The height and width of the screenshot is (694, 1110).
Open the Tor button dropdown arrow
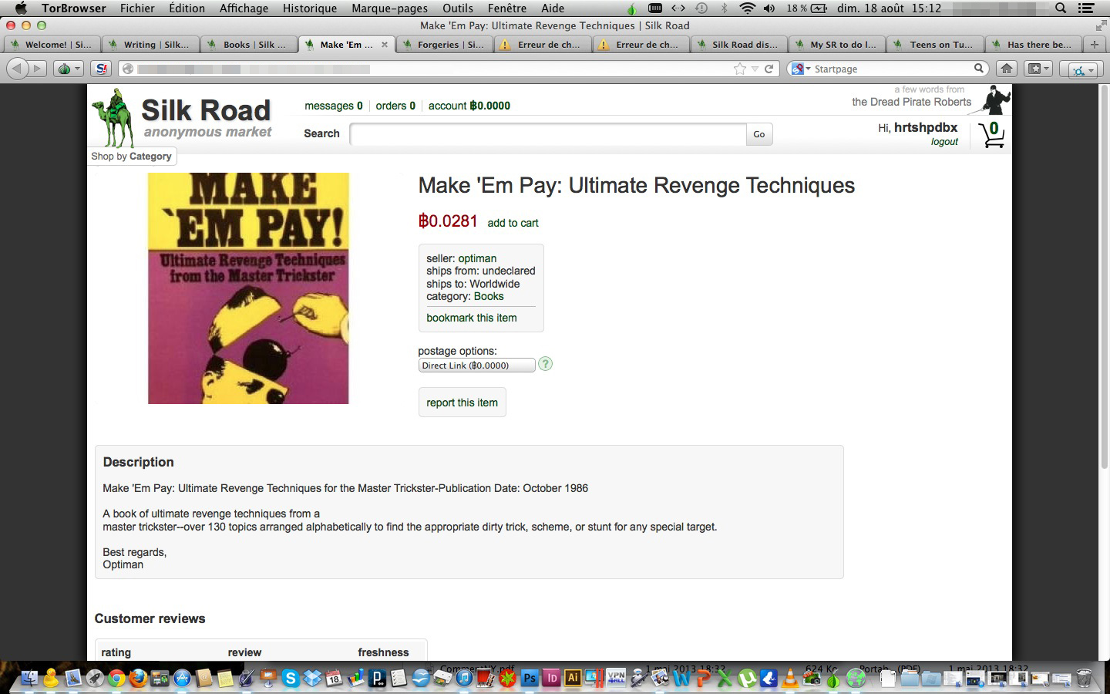[77, 69]
